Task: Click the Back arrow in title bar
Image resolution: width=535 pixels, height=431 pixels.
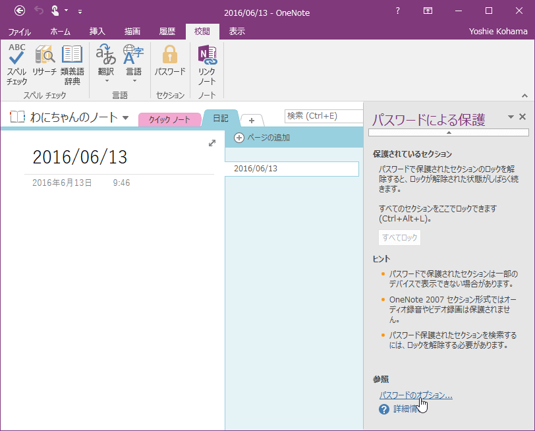Action: click(20, 11)
